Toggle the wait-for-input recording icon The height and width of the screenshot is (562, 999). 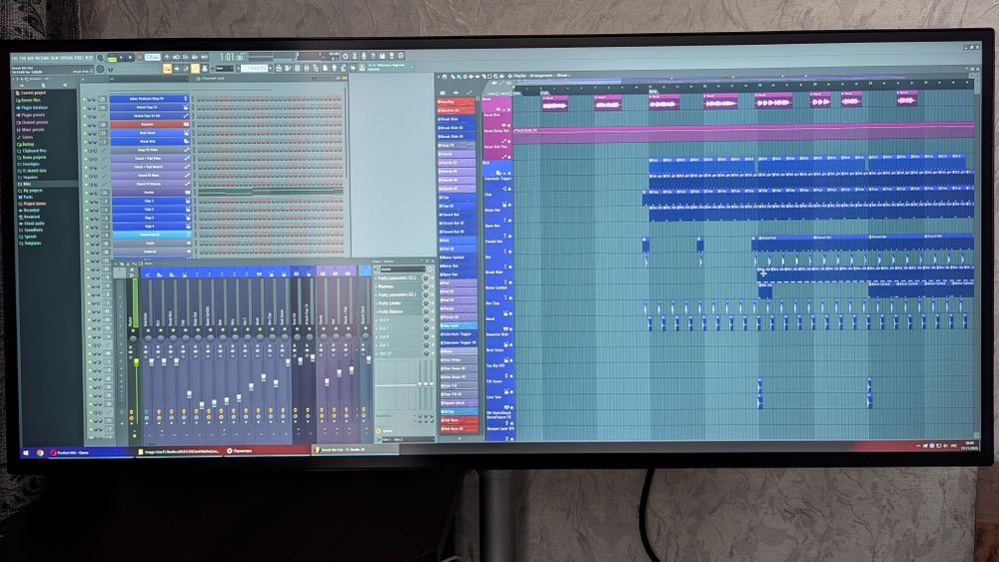tap(176, 58)
